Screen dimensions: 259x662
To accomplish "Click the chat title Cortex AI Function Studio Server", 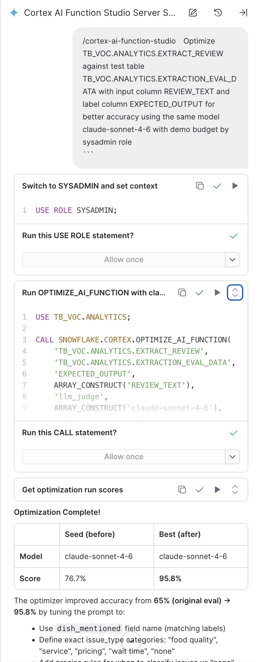I will 100,13.
